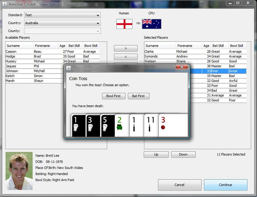Select Clarke in Selected Players
Image resolution: width=257 pixels, height=197 pixels.
point(195,52)
